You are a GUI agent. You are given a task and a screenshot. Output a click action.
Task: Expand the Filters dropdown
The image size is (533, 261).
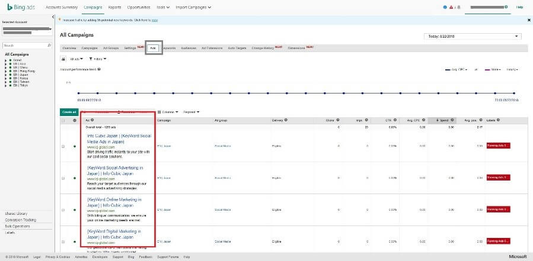tap(95, 59)
